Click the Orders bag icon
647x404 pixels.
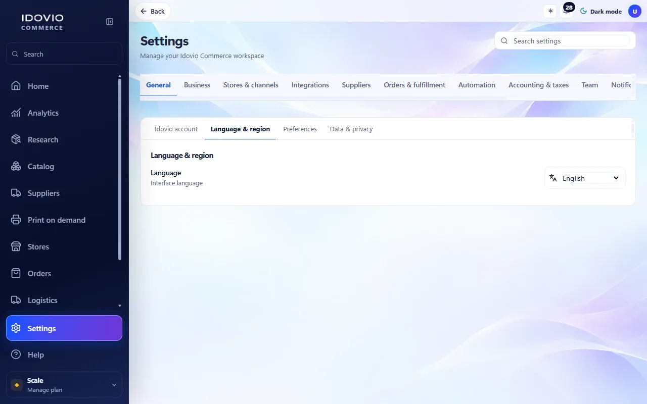(16, 273)
